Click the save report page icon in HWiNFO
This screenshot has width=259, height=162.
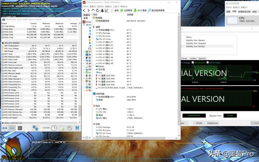(62, 128)
